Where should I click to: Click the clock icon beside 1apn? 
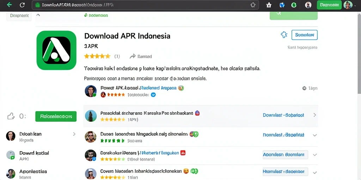(x=304, y=88)
